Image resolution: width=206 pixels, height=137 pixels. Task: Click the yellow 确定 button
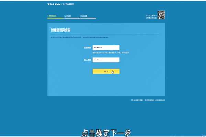(x=106, y=71)
